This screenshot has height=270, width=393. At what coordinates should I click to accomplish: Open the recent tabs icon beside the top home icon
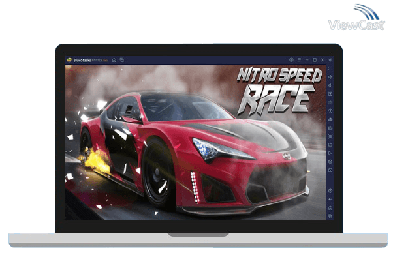[122, 60]
